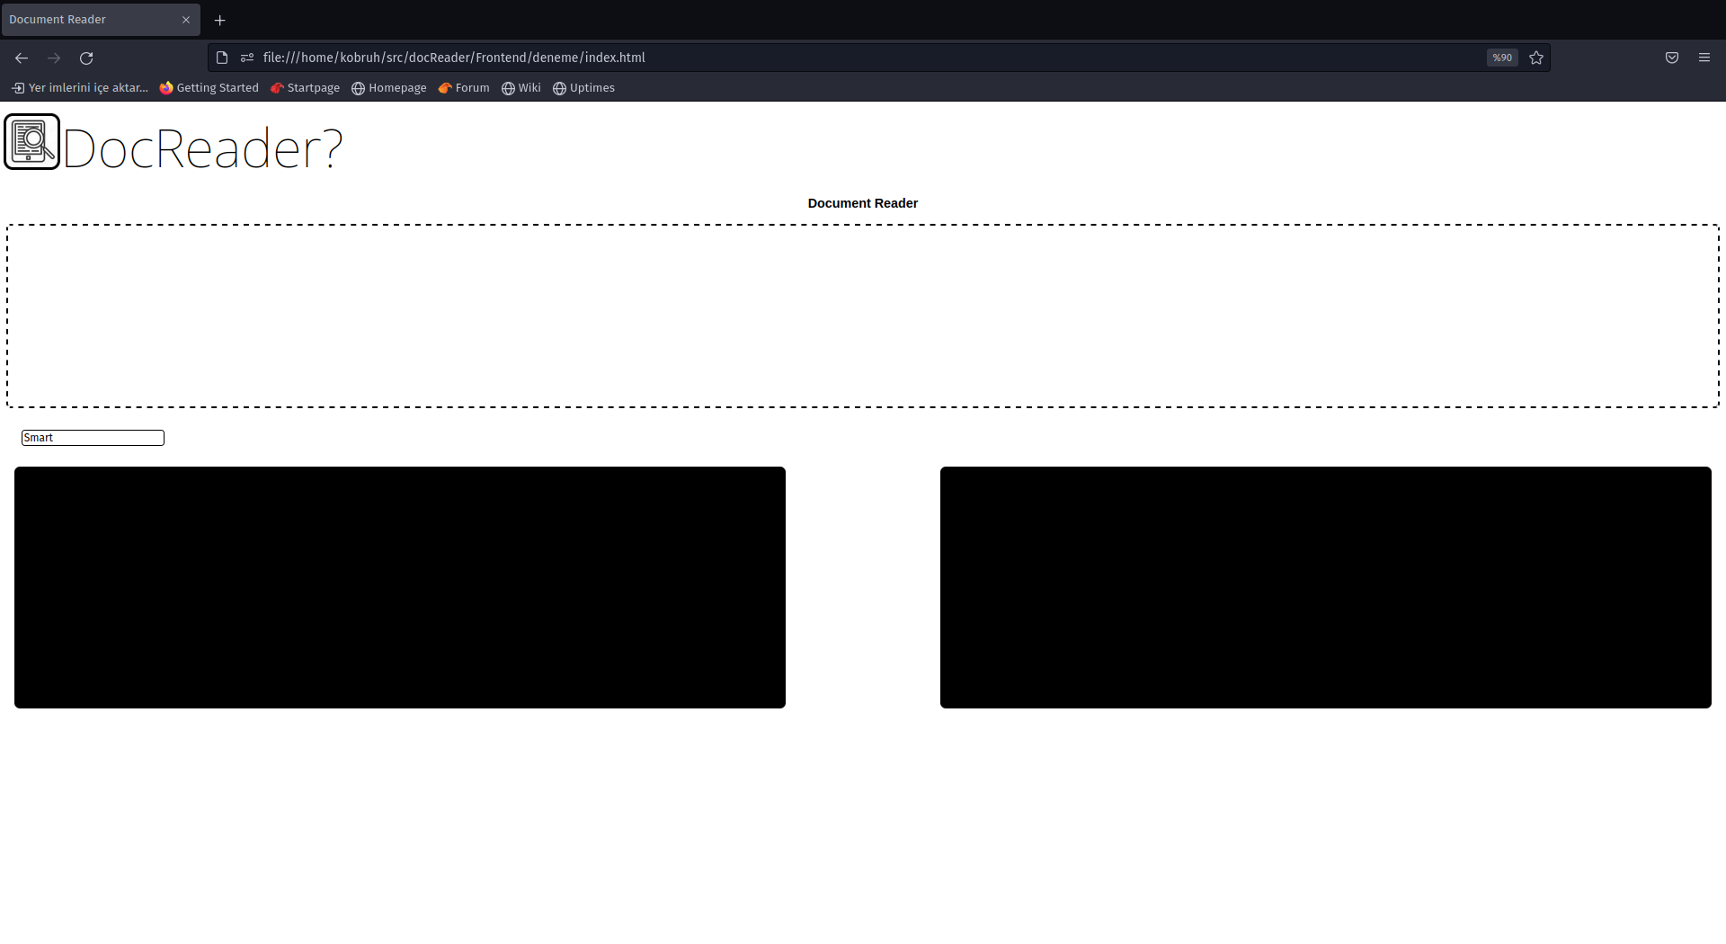Click the DocReader logo icon
This screenshot has height=944, width=1726.
pos(31,141)
